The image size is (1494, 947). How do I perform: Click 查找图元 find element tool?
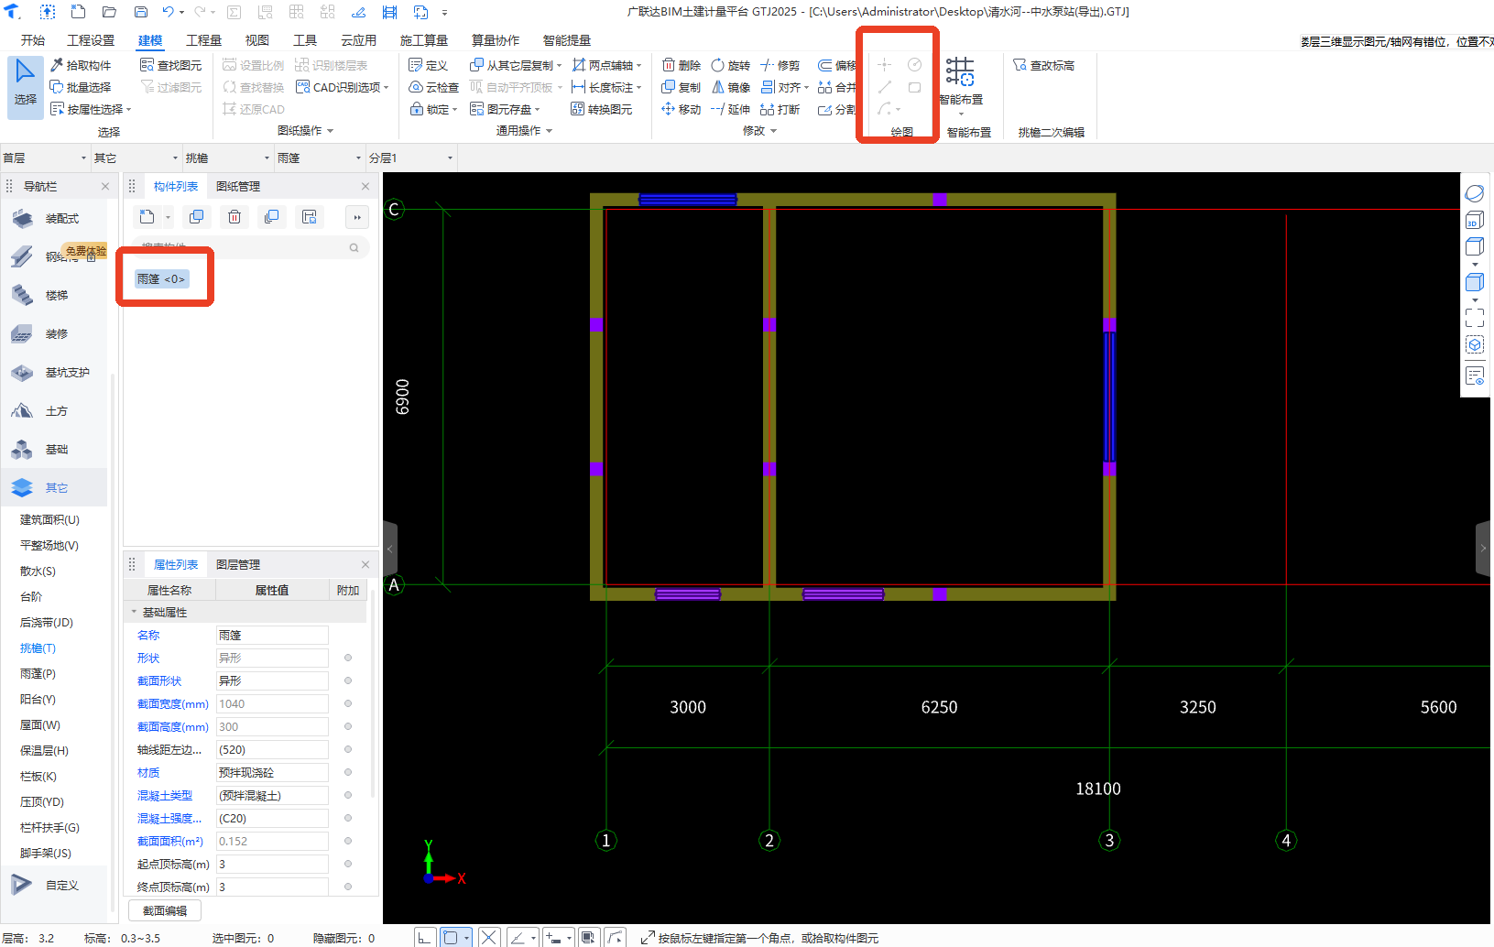pos(171,65)
